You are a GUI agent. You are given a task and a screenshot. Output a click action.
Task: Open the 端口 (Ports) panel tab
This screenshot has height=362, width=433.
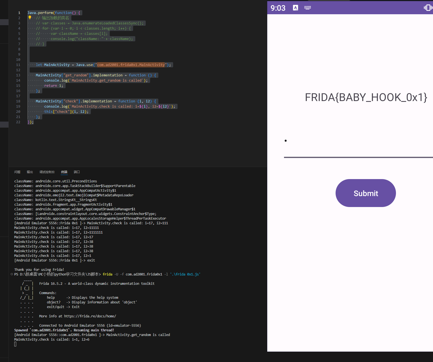[x=77, y=172]
